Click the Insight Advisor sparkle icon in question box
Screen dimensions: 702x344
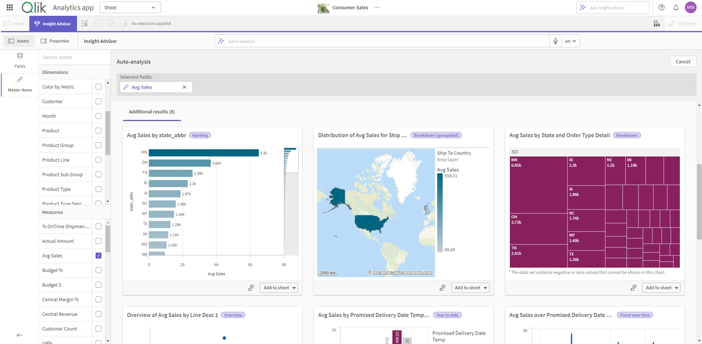click(x=221, y=41)
